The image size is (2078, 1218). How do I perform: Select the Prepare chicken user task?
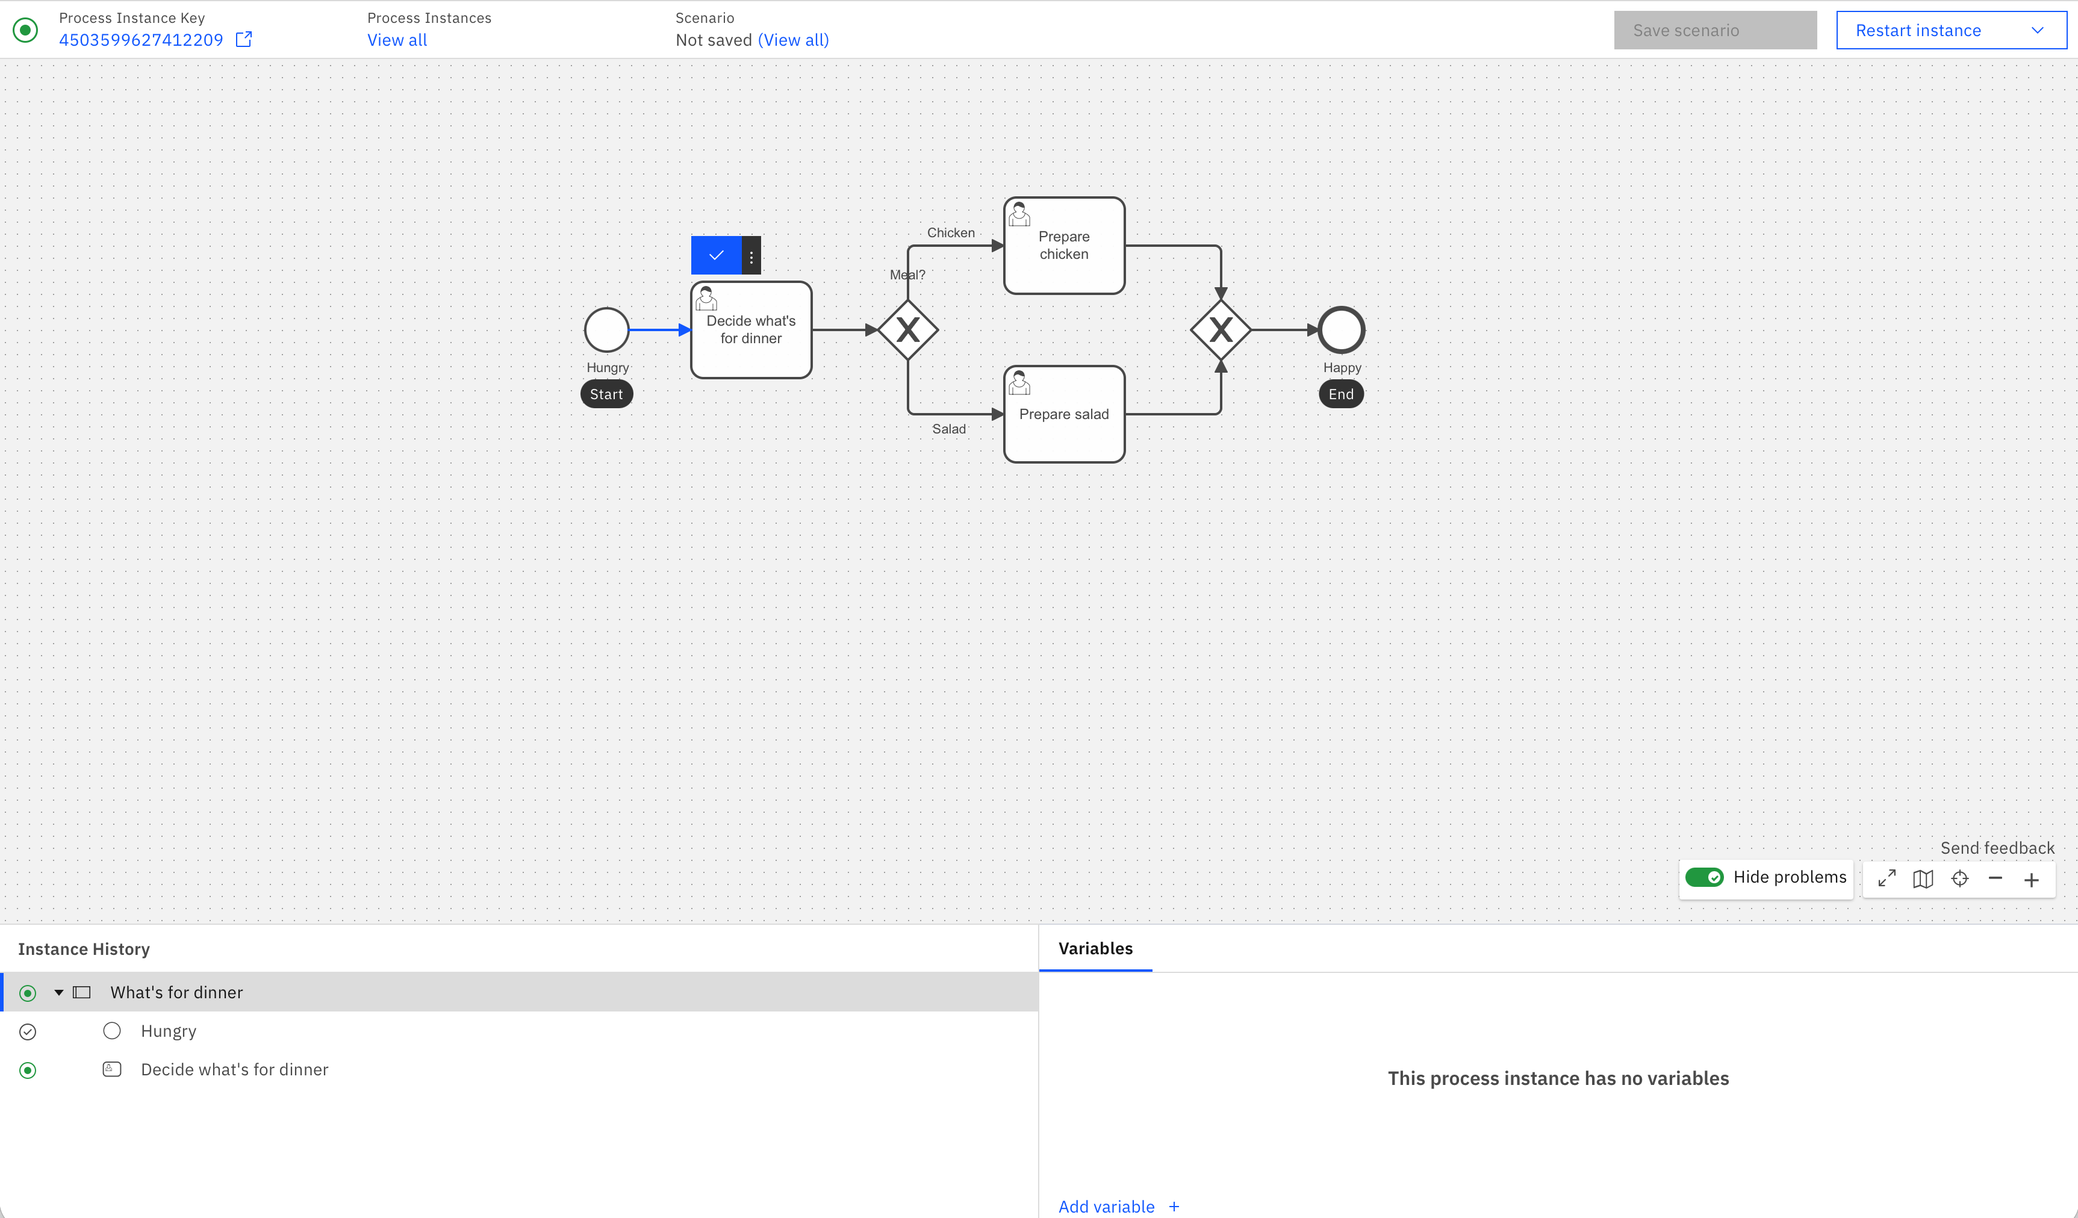(1064, 246)
